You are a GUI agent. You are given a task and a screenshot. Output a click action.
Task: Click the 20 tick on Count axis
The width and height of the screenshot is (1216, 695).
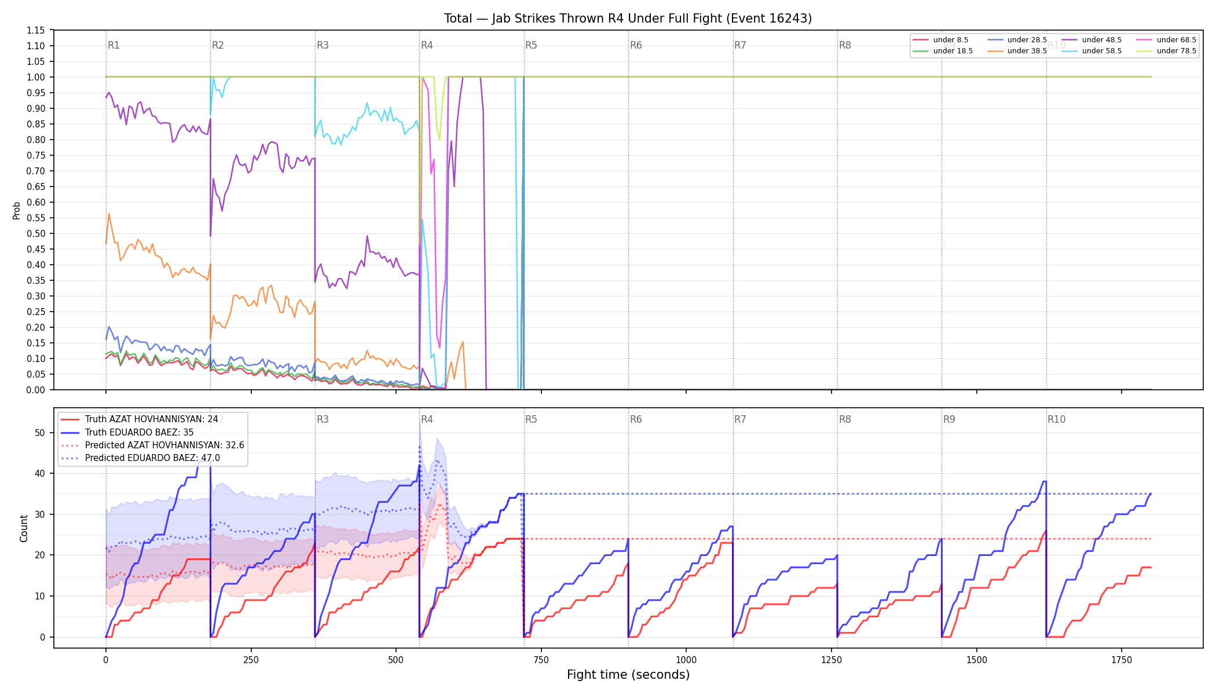(x=40, y=555)
